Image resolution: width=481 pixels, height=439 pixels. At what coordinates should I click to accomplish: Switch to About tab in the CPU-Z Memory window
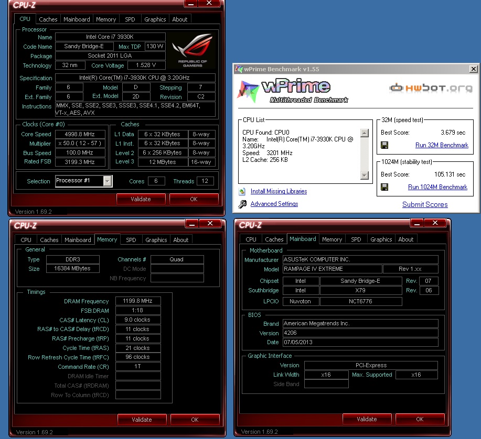tap(180, 240)
